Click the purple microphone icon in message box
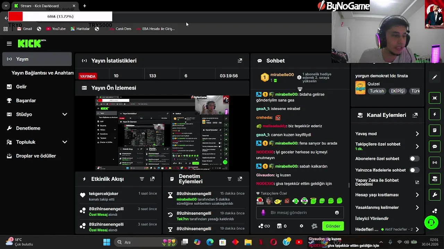The height and width of the screenshot is (249, 444). pyautogui.click(x=263, y=213)
